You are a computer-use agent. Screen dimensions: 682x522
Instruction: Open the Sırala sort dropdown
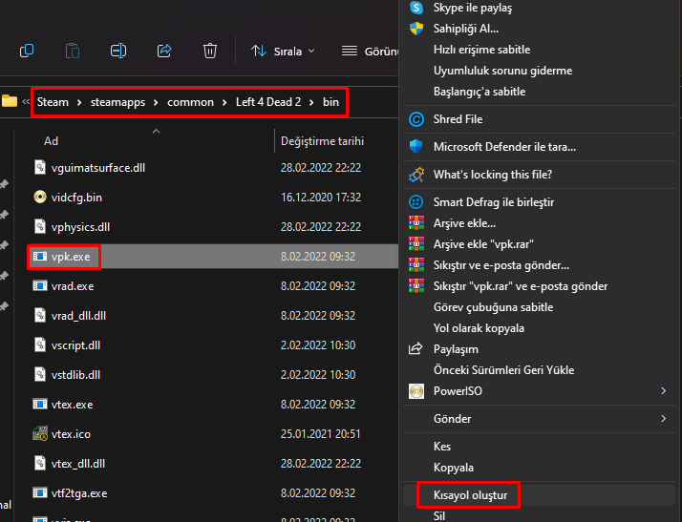[x=283, y=52]
